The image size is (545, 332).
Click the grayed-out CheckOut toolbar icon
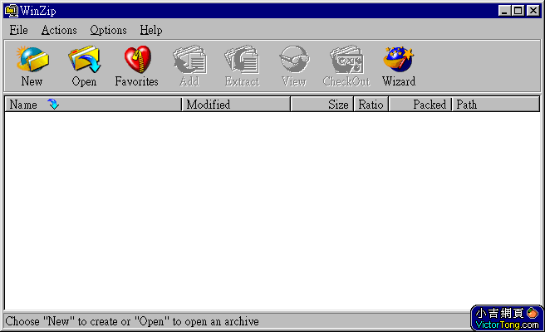click(346, 60)
